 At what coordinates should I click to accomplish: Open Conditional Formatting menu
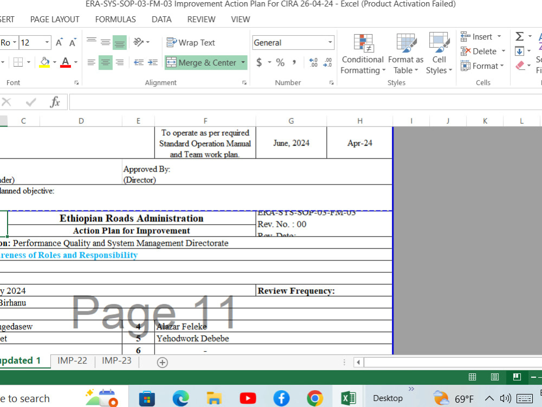click(x=363, y=54)
